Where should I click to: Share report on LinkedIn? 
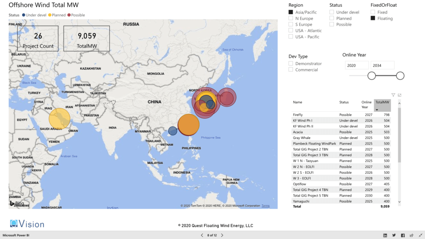385,235
